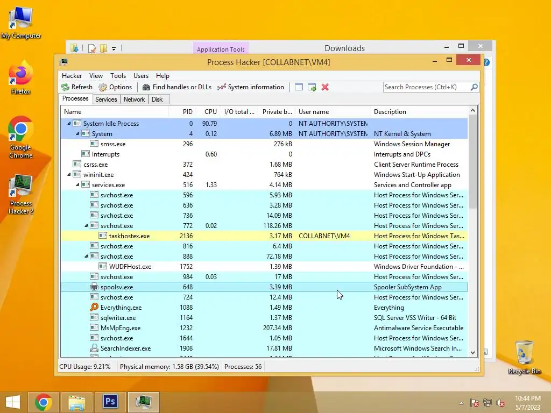
Task: Open Photoshop from the taskbar
Action: (x=110, y=402)
